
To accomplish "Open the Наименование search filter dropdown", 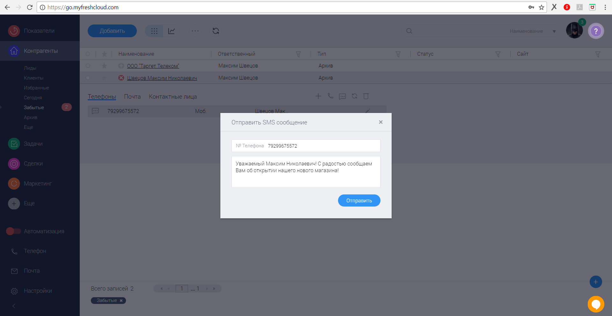I will 533,31.
